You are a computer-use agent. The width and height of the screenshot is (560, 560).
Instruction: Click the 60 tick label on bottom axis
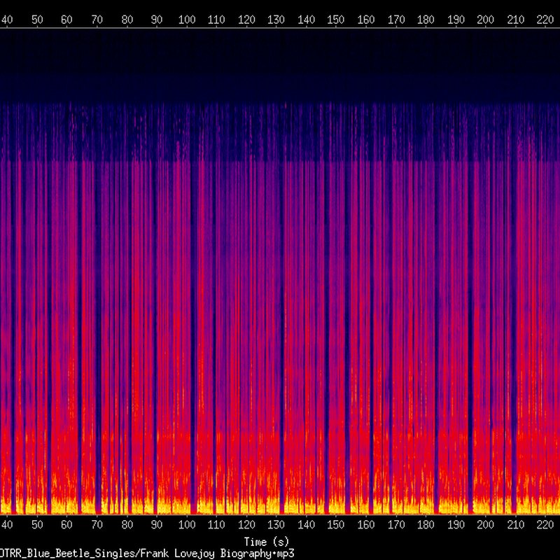point(66,524)
